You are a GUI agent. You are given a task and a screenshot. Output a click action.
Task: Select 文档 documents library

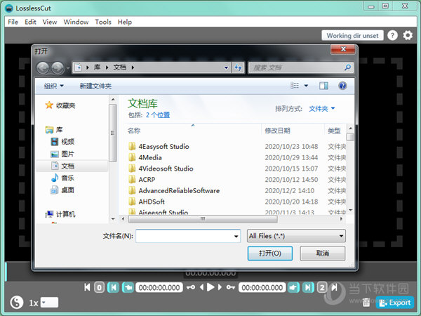tap(62, 166)
